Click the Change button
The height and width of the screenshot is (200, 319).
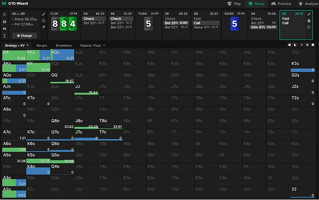tap(24, 35)
